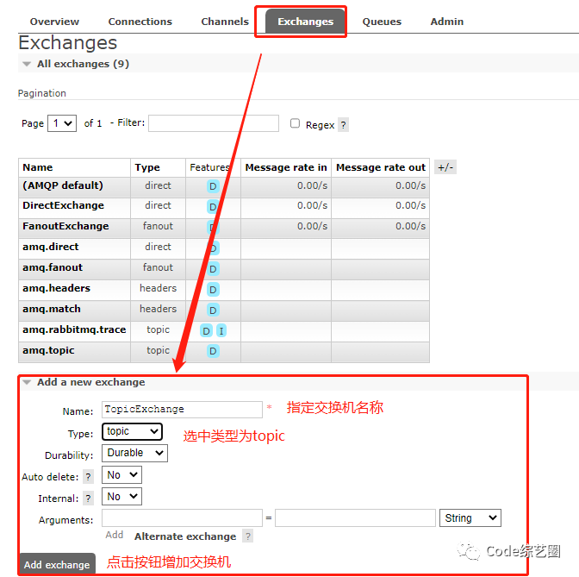Click the Regex help question mark icon
Viewport: 579px width, 577px height.
click(x=343, y=125)
